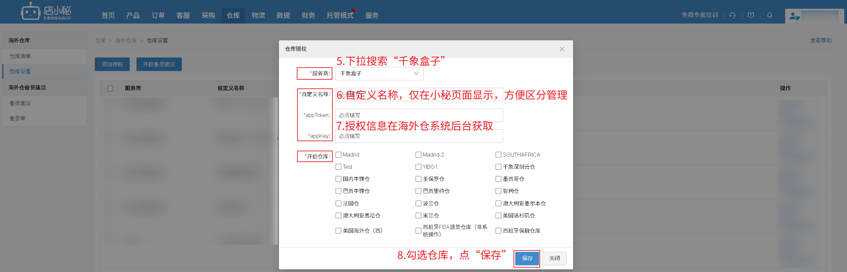Toggle the select-all checkbox in table header
This screenshot has width=847, height=272.
point(110,88)
